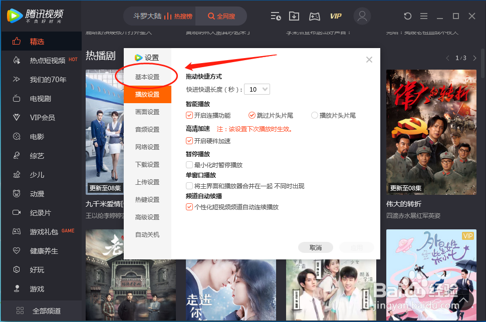Open the 热搜榜 hot search ranking
The width and height of the screenshot is (486, 322).
point(178,16)
